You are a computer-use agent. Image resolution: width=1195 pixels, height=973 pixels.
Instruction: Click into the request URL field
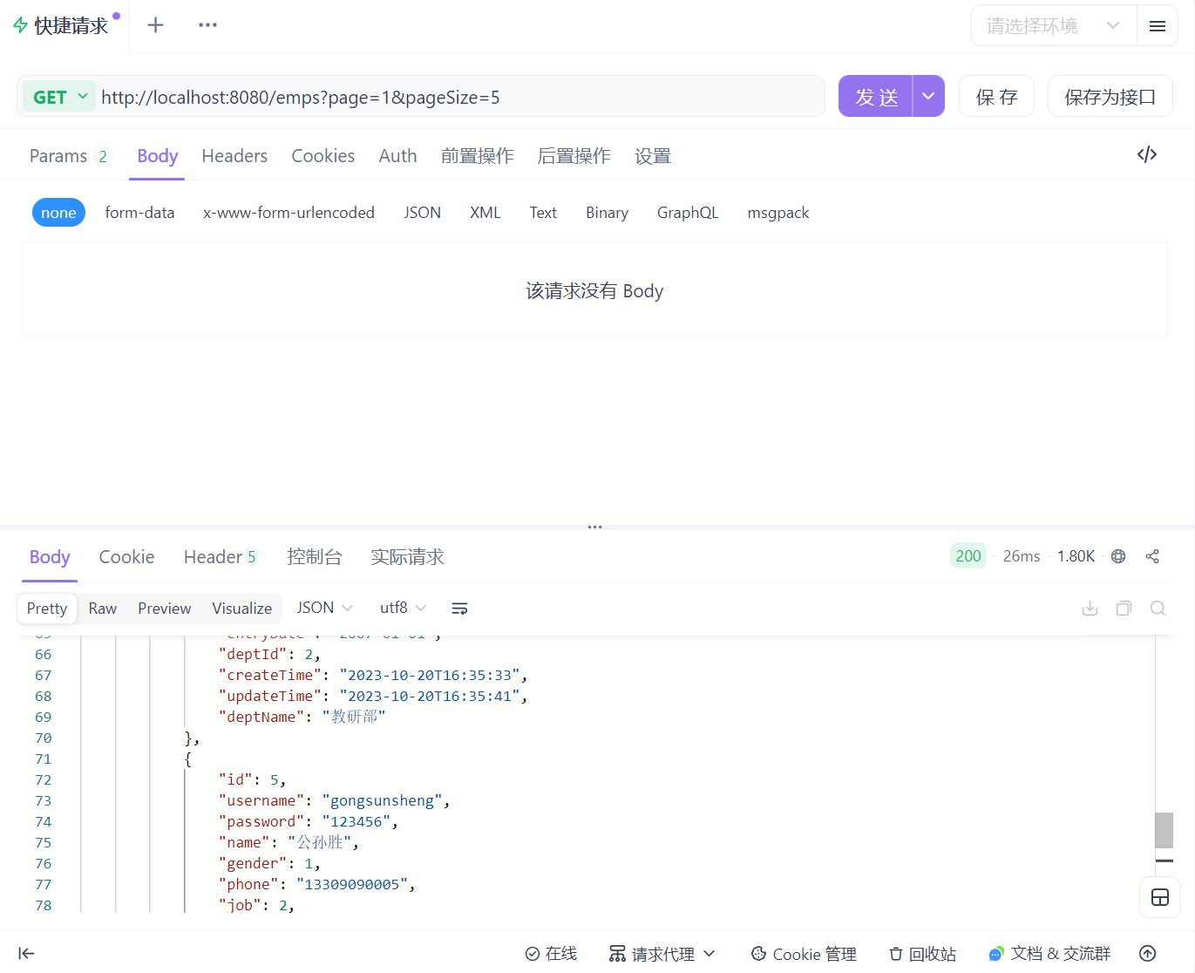click(x=461, y=97)
